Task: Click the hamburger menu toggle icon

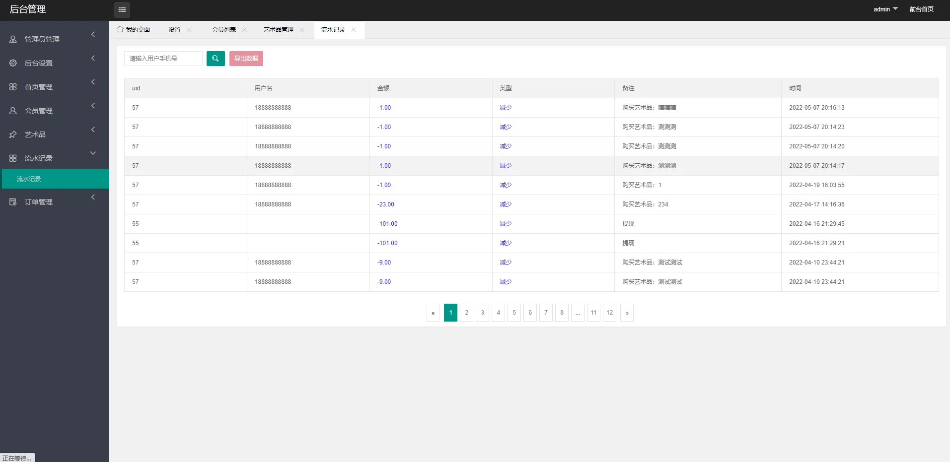Action: [x=122, y=10]
